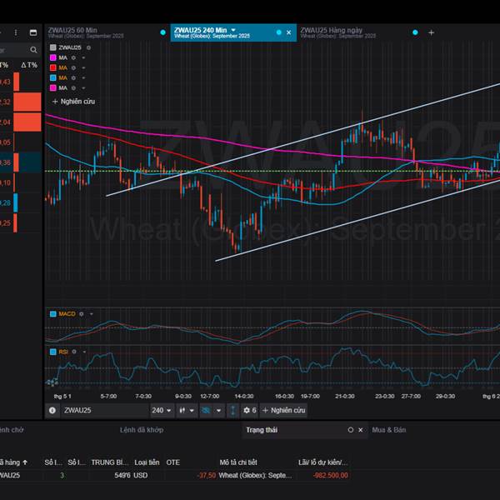Viewport: 500px width, 500px height.
Task: Toggle link dot on ZWAU25 240 Min tab
Action: pos(278,32)
